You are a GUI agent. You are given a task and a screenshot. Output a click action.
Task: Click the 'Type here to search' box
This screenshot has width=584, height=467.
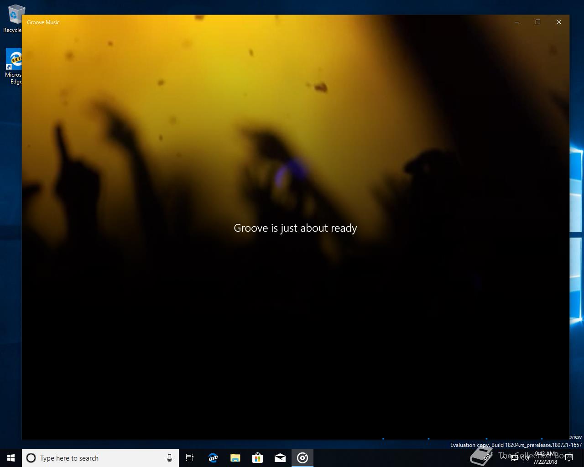click(100, 458)
